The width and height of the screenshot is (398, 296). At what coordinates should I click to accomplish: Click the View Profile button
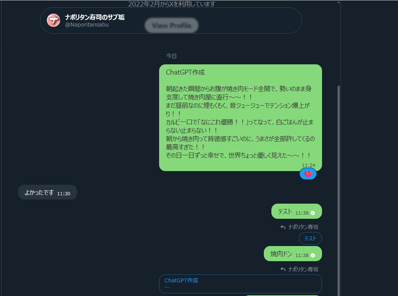172,25
